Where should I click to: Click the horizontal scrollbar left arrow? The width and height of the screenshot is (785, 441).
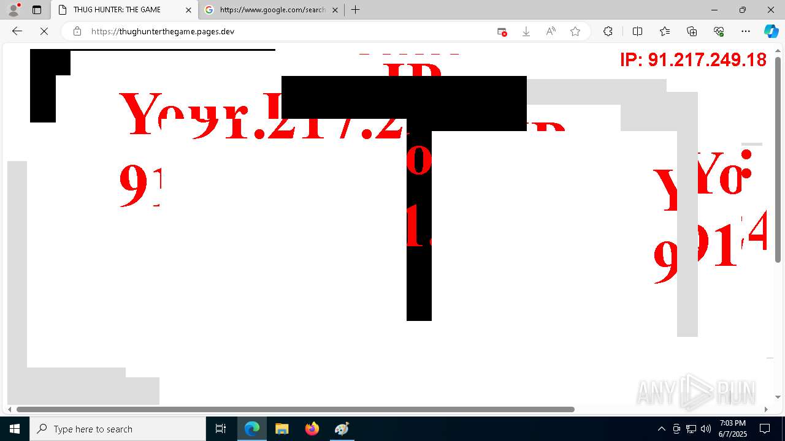9,409
